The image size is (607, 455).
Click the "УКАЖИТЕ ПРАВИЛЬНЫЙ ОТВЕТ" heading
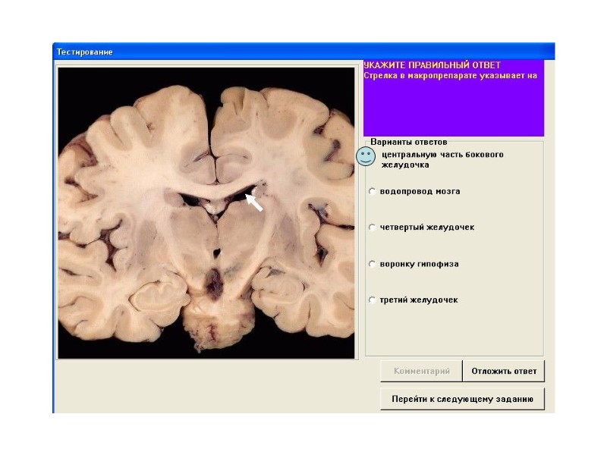point(432,65)
